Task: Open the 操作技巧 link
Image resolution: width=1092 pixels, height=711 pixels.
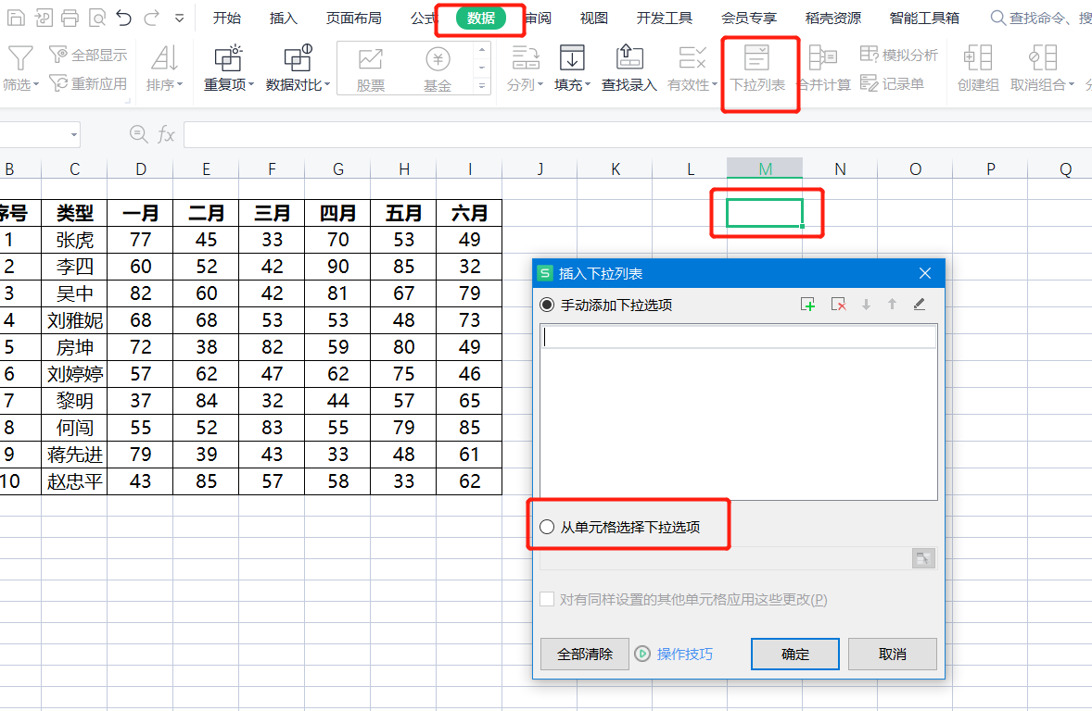Action: (685, 654)
